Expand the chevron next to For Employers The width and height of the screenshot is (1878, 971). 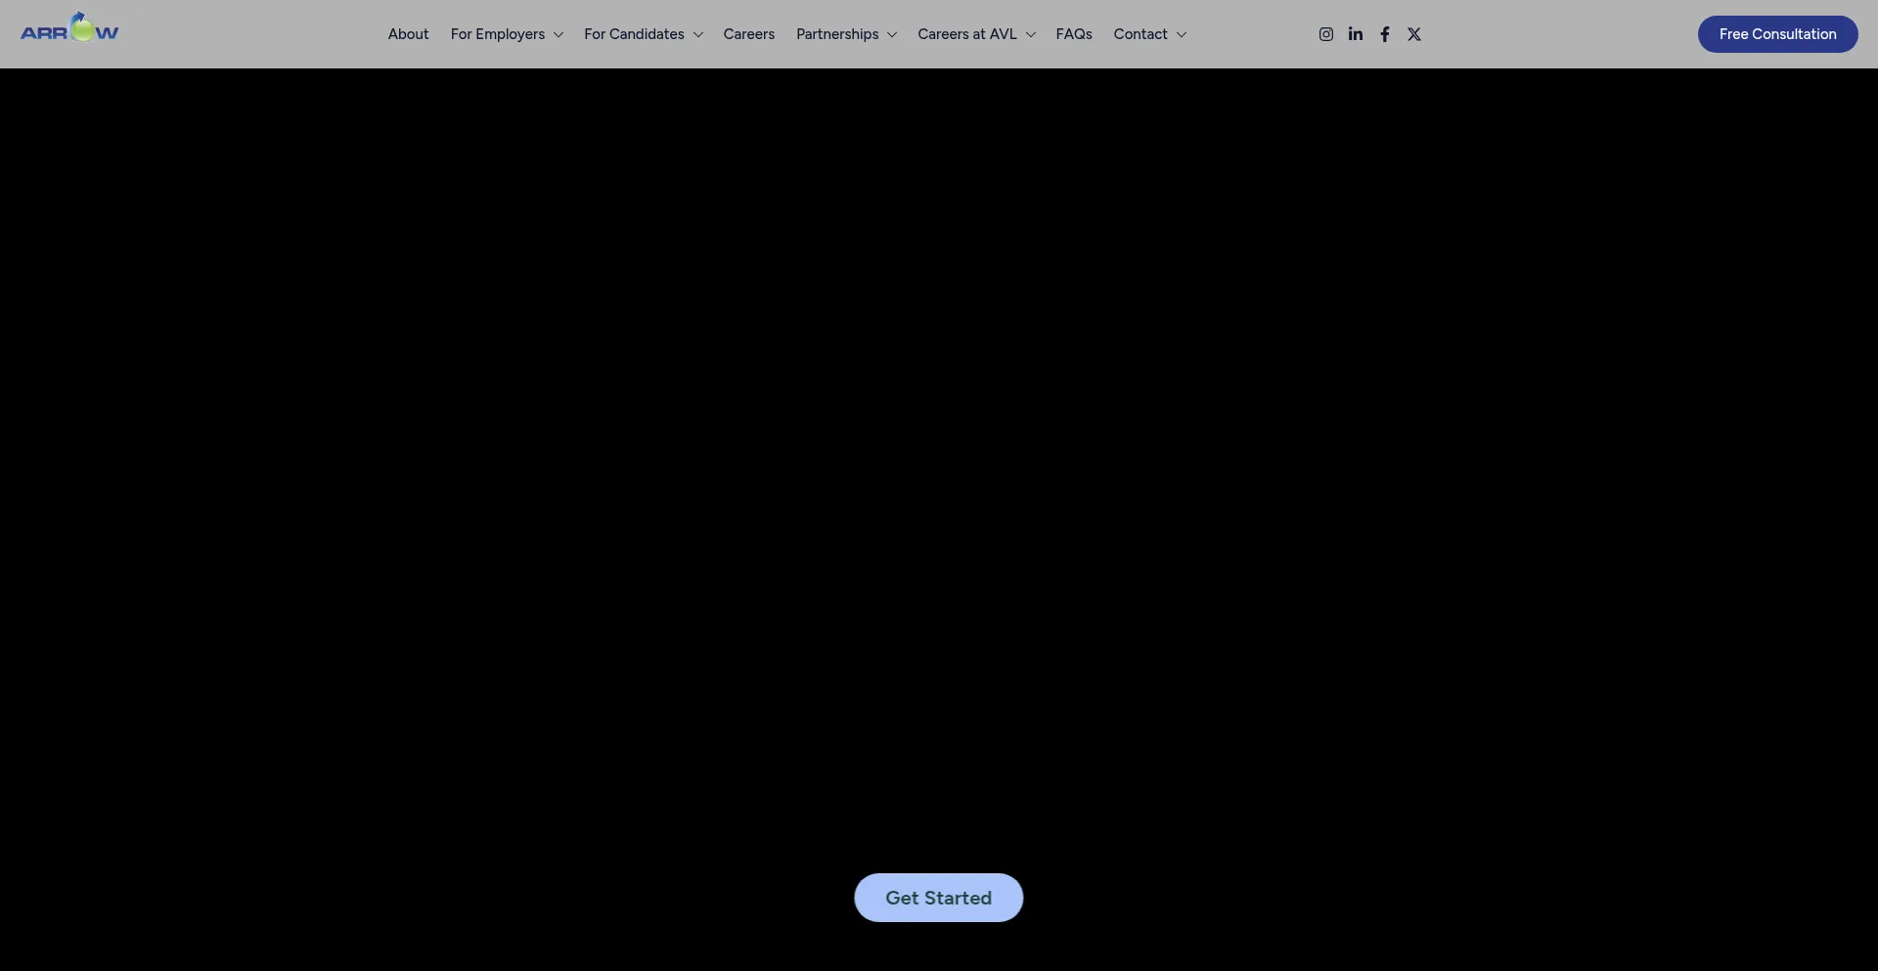pyautogui.click(x=559, y=35)
